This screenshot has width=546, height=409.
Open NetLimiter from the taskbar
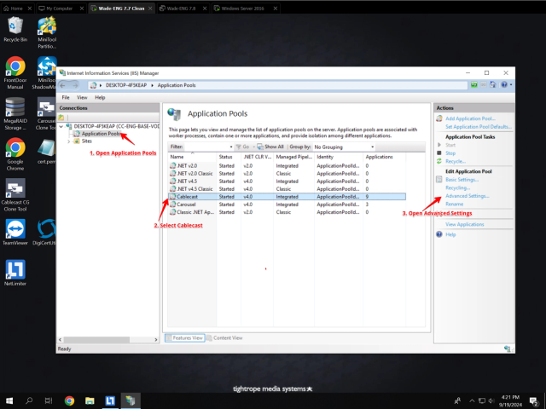pyautogui.click(x=110, y=400)
